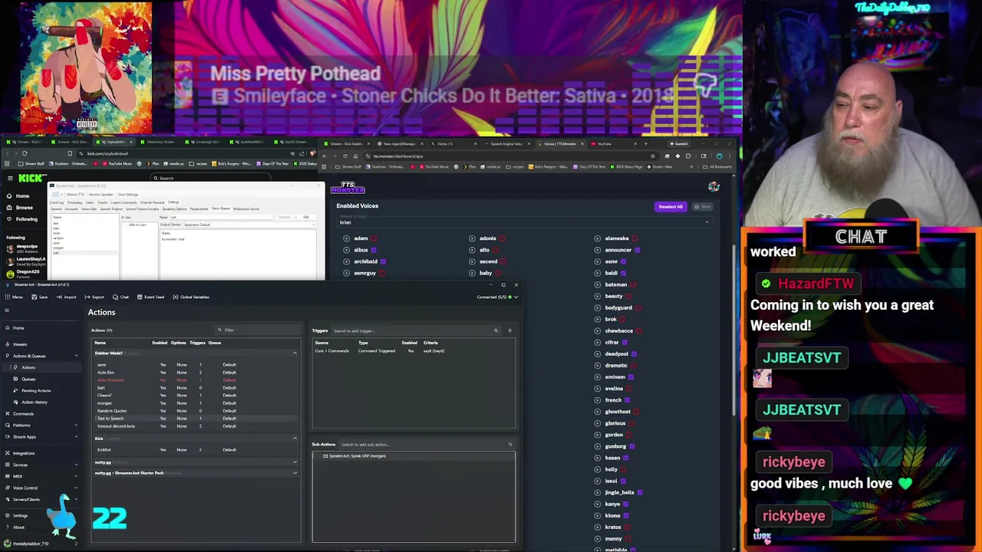Select the Auto Shoutout action row
The width and height of the screenshot is (982, 552).
point(196,380)
